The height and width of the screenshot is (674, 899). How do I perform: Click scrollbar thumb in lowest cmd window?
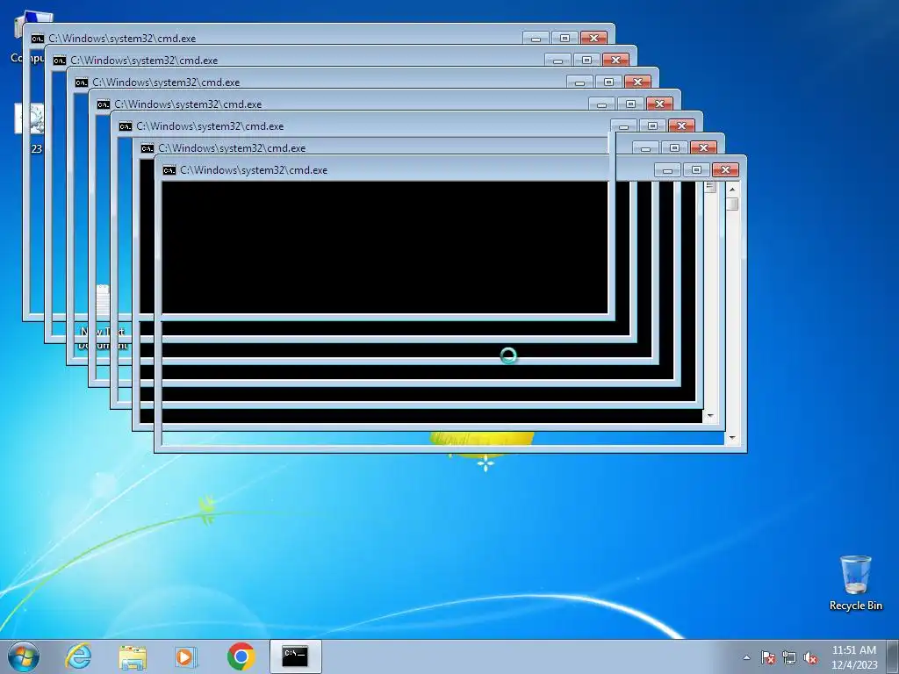pos(732,204)
